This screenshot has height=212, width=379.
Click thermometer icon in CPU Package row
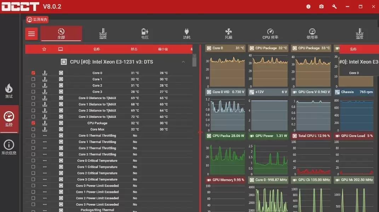45,123
